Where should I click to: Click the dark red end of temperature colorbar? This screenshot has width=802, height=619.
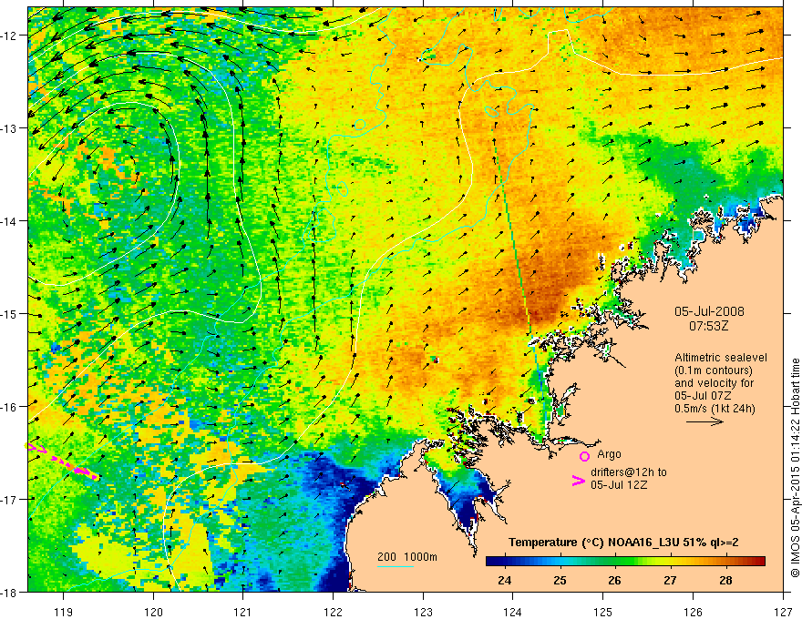coord(758,562)
